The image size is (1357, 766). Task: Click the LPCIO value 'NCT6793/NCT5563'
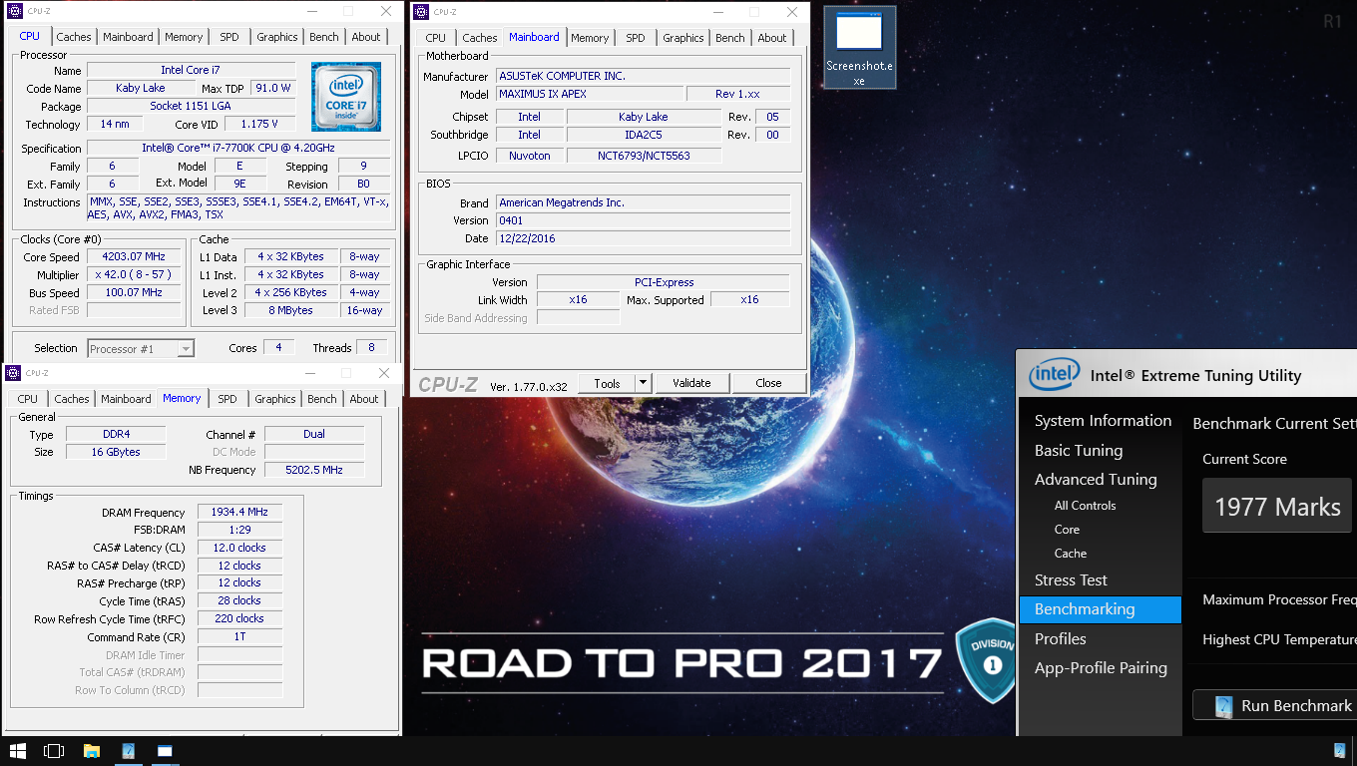pos(644,156)
